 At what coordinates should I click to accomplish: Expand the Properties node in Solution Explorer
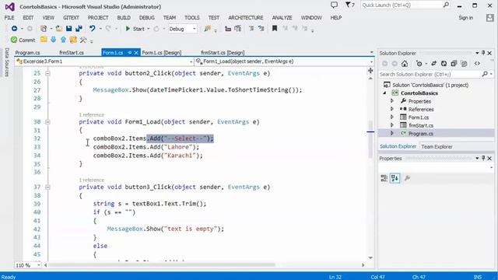[x=392, y=101]
